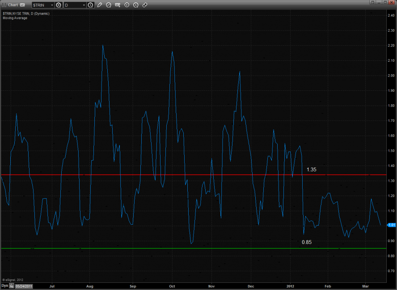The height and width of the screenshot is (290, 397).
Task: Click the circled play replay icon
Action: 127,5
